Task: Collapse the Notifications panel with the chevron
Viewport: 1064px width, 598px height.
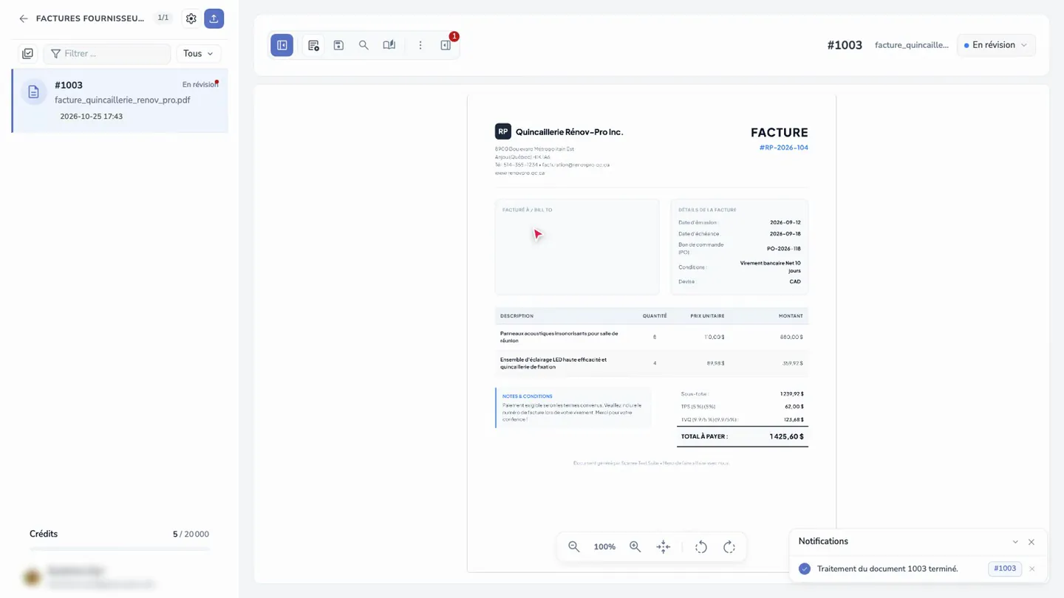Action: coord(1015,542)
